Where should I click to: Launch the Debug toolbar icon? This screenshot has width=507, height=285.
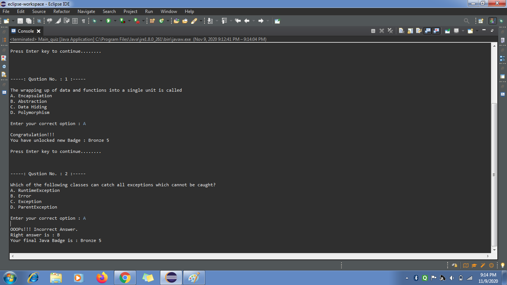pos(95,21)
